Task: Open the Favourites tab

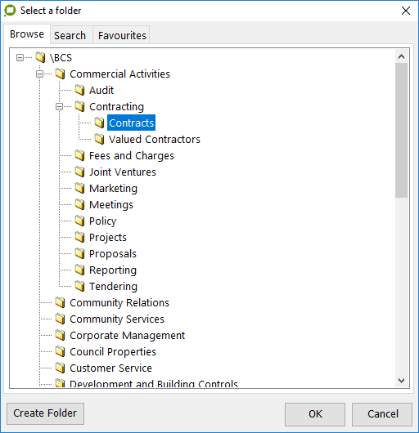Action: [x=122, y=35]
